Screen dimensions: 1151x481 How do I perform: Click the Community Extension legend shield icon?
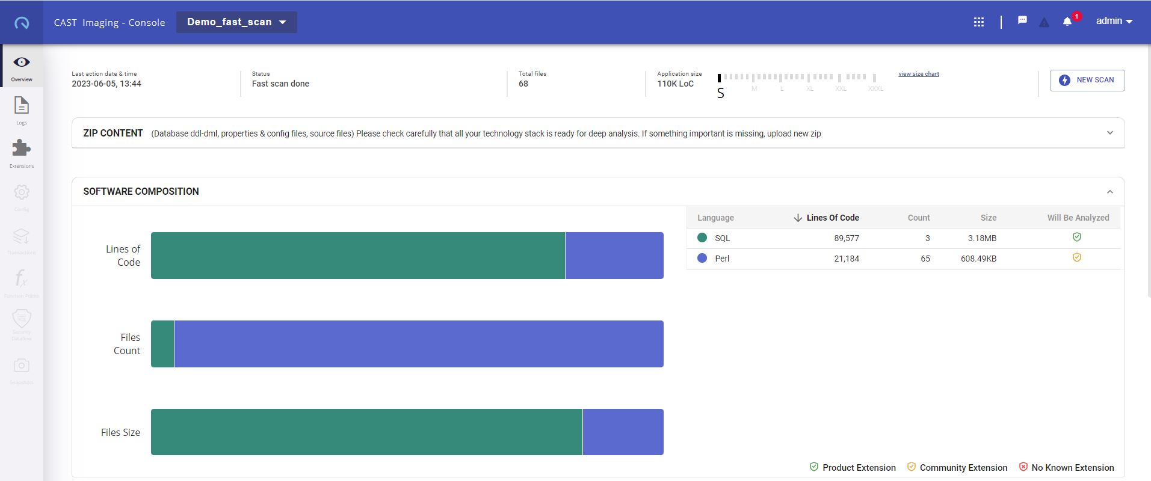point(911,467)
